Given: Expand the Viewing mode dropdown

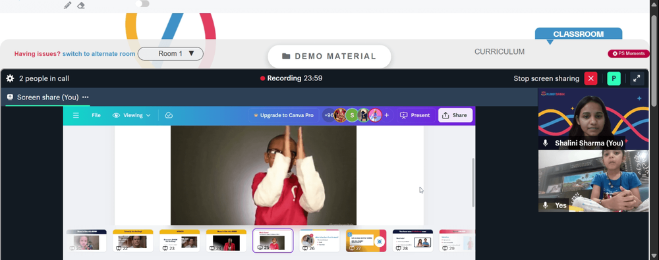Looking at the screenshot, I should click(x=132, y=115).
